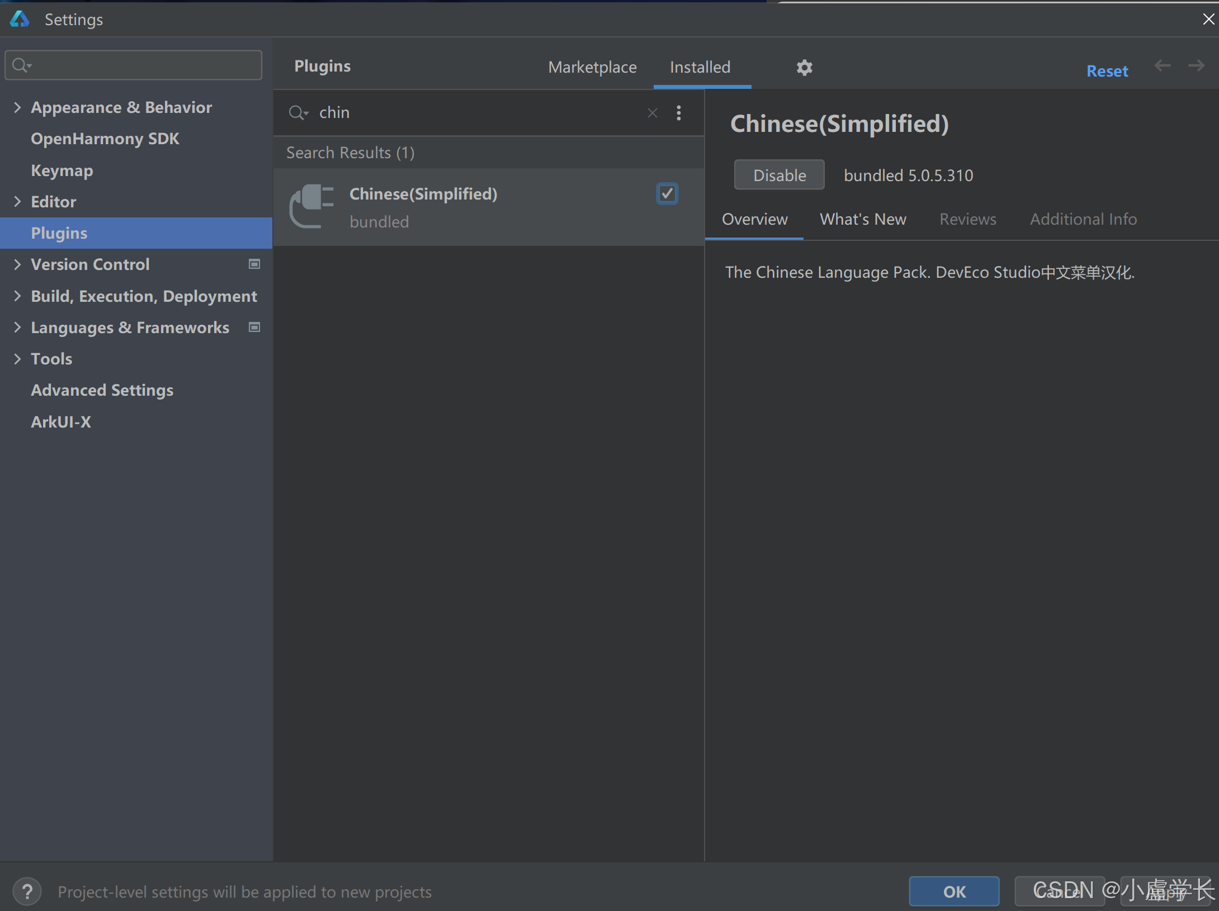The width and height of the screenshot is (1219, 911).
Task: Expand Build, Execution, Deployment section
Action: (17, 296)
